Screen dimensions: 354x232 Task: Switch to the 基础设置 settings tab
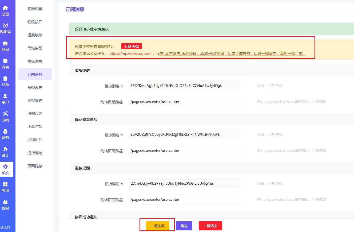35,9
